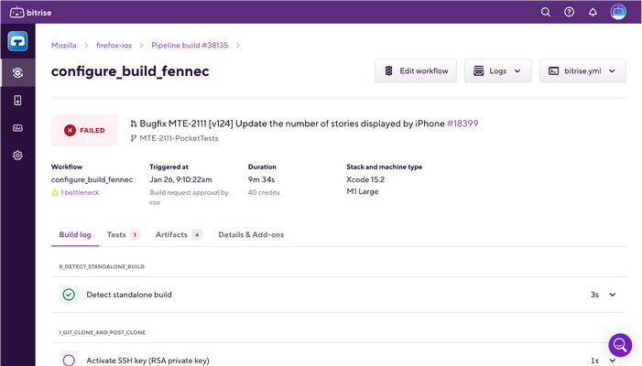642x366 pixels.
Task: Open pull request link #18399
Action: [462, 124]
